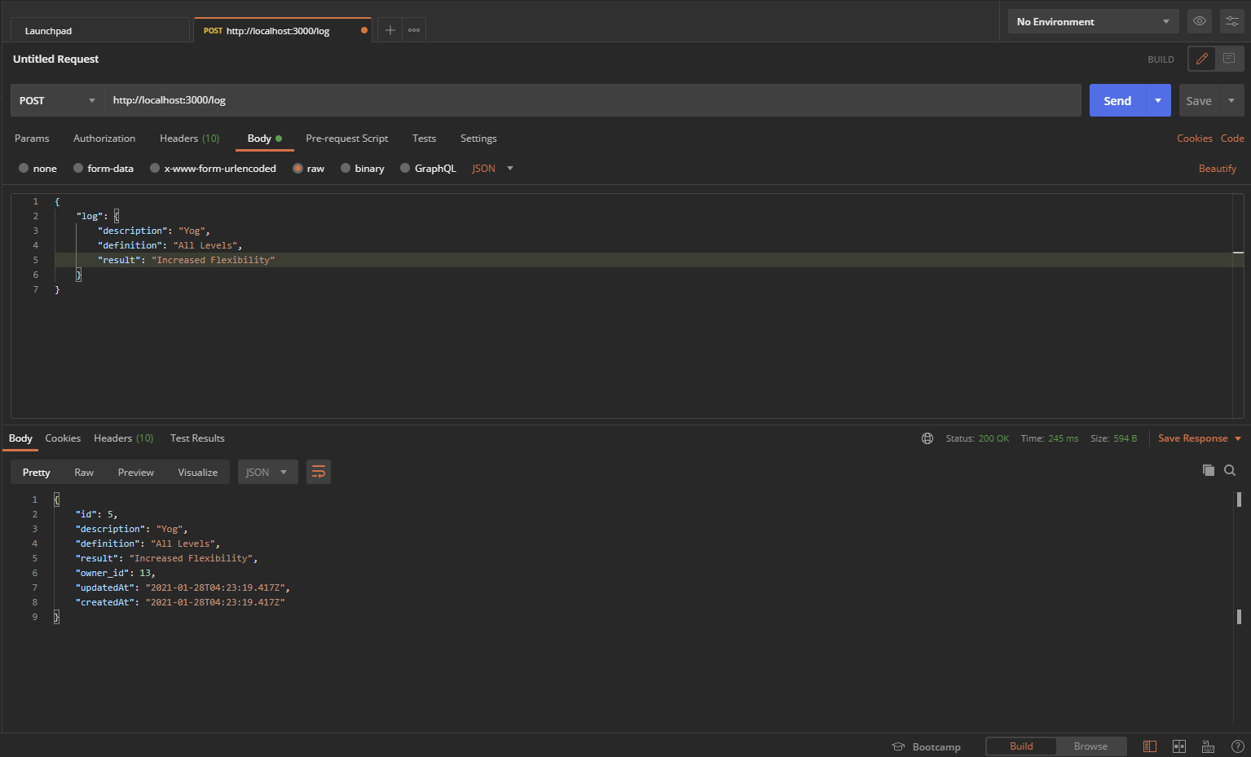Open the Params tab
Viewport: 1251px width, 757px height.
point(32,139)
